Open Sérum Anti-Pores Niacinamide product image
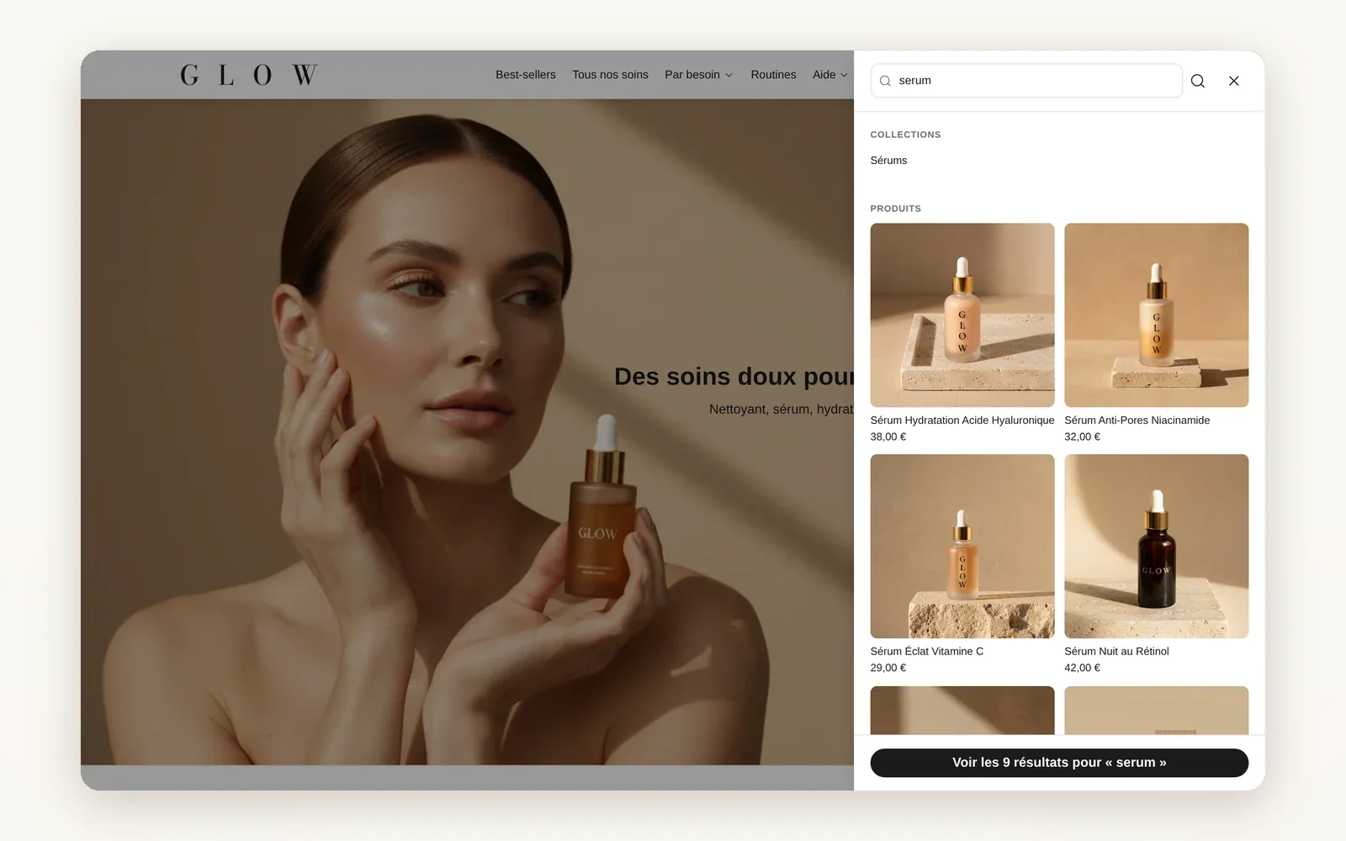Viewport: 1346px width, 841px height. (1157, 315)
